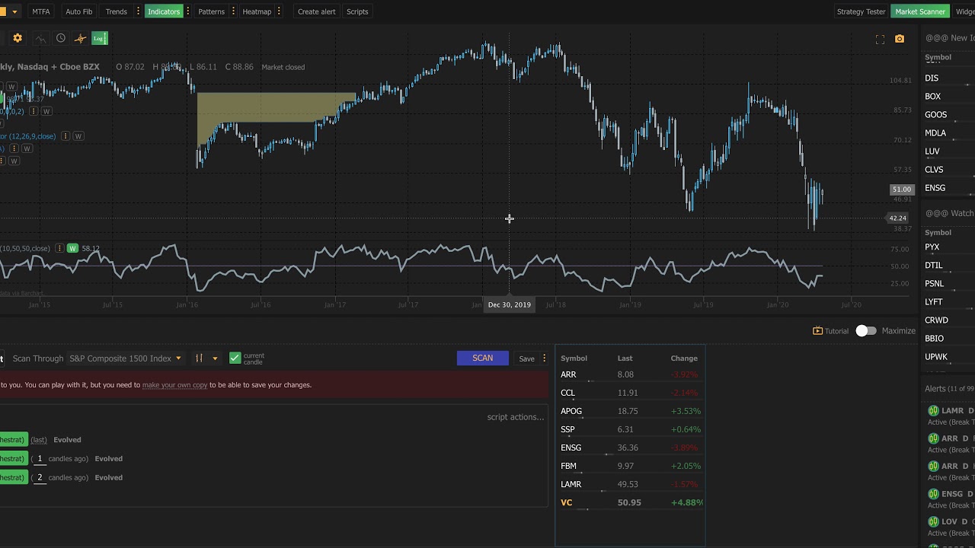Edit the 1 candles ago field
This screenshot has width=975, height=548.
click(40, 459)
